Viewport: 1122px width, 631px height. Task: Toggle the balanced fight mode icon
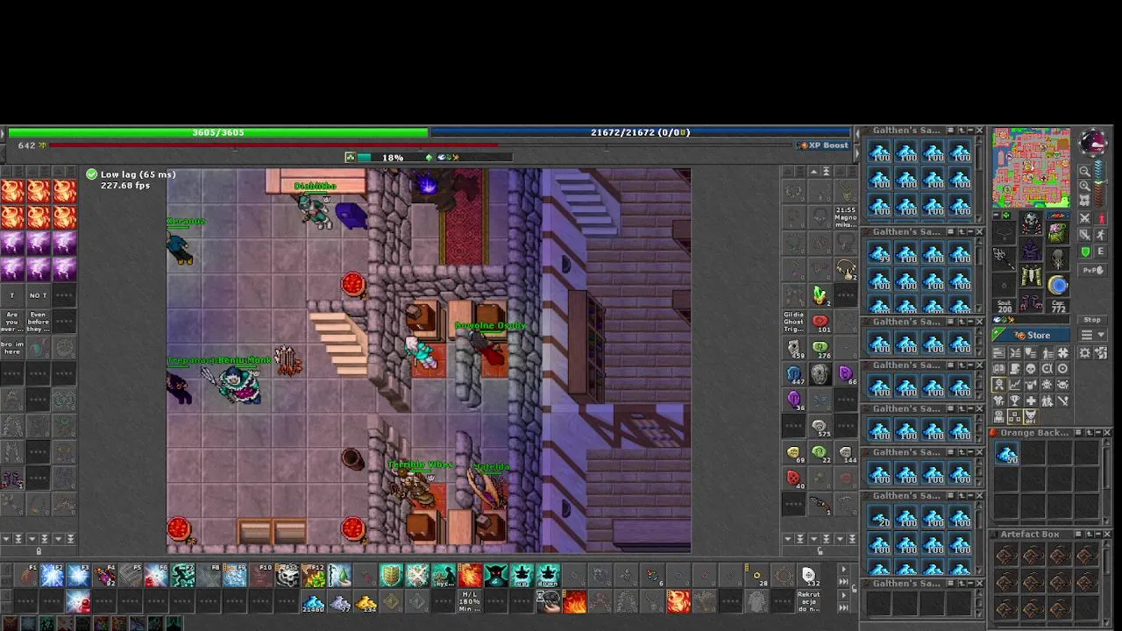(x=1085, y=234)
